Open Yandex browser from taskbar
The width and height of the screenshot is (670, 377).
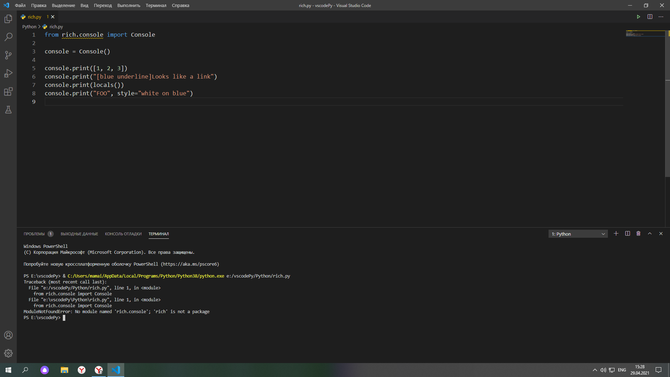tap(81, 370)
